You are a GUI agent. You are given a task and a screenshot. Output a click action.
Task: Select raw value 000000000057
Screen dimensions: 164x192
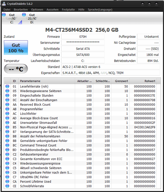(145, 150)
